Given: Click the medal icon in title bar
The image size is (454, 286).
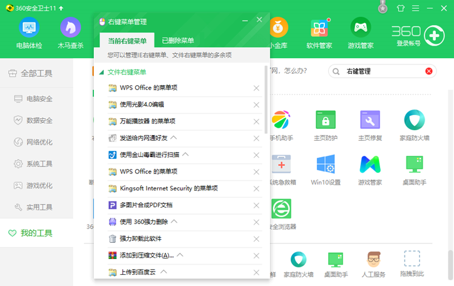Looking at the screenshot, I should click(383, 8).
